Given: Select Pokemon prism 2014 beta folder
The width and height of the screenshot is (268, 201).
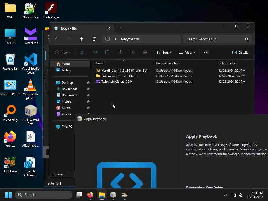Looking at the screenshot, I should coord(119,76).
